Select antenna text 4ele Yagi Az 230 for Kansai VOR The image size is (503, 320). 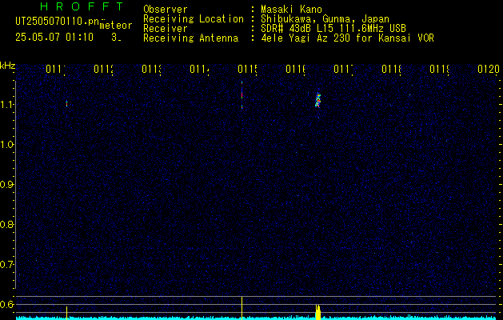pos(347,38)
